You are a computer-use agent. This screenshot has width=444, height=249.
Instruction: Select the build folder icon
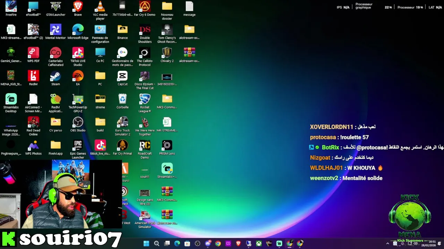tap(100, 124)
